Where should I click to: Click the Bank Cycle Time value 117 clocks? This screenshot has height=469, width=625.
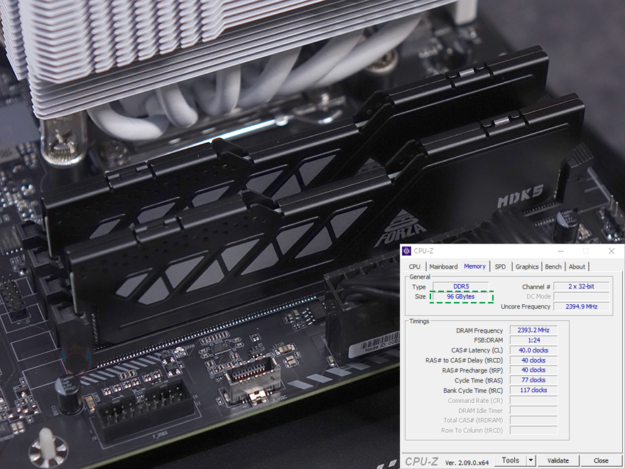click(533, 390)
